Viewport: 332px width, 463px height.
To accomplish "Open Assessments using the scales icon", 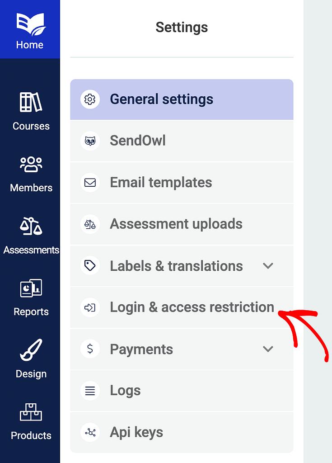I will click(31, 227).
